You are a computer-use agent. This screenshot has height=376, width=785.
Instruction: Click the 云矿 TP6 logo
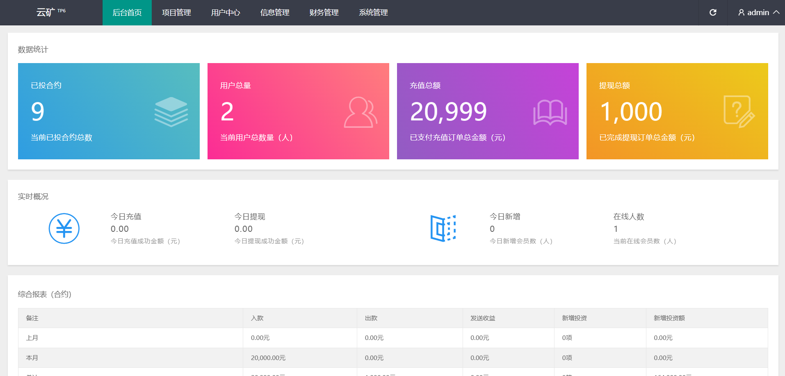pos(51,12)
